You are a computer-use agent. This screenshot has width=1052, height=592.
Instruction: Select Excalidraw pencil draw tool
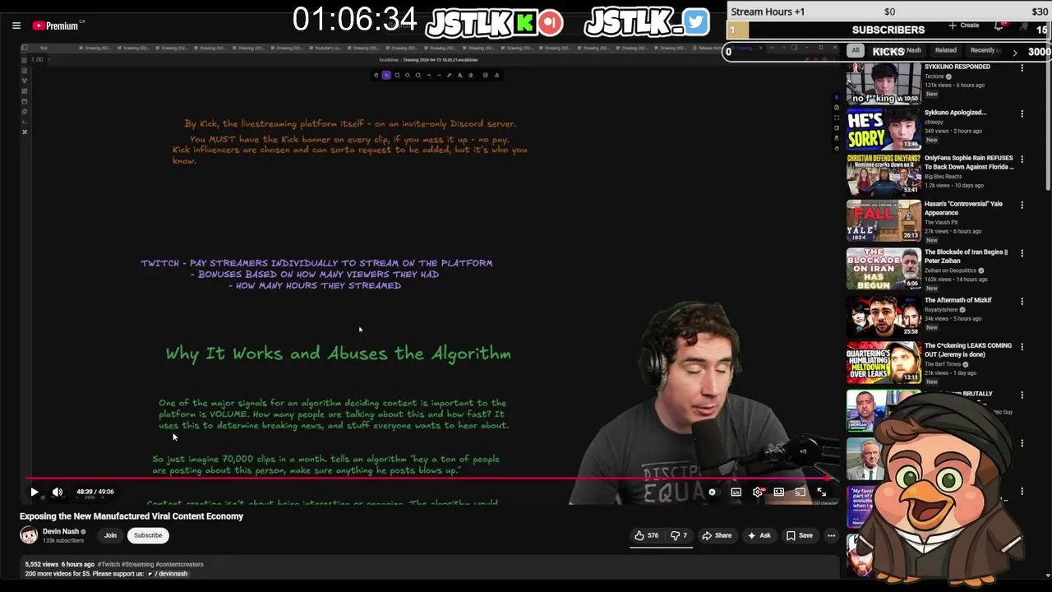pyautogui.click(x=449, y=75)
